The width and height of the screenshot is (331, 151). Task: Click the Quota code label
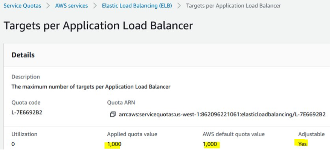point(26,103)
